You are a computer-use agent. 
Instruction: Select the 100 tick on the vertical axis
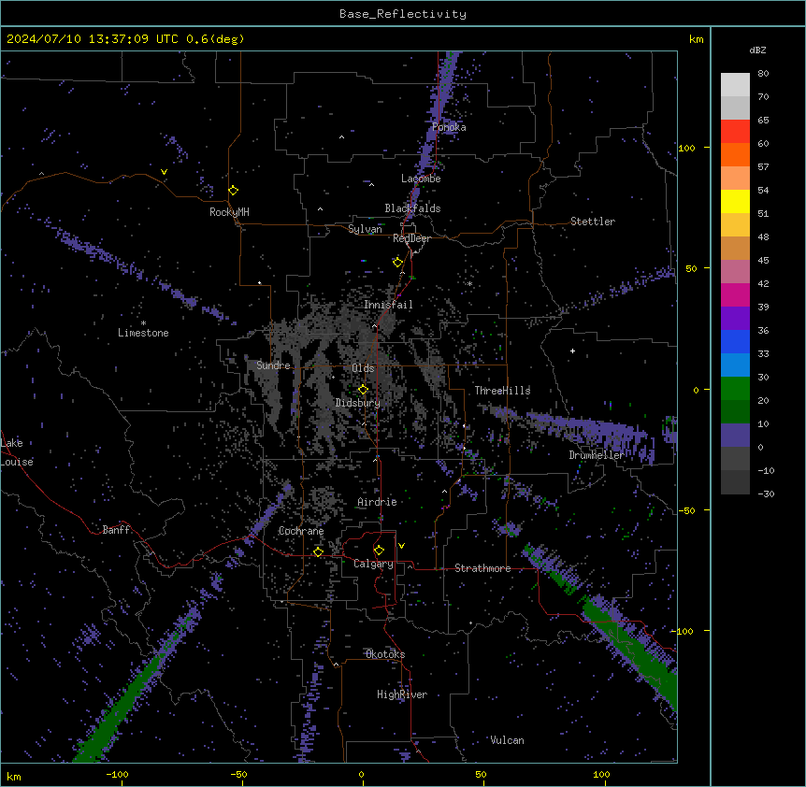(x=686, y=148)
